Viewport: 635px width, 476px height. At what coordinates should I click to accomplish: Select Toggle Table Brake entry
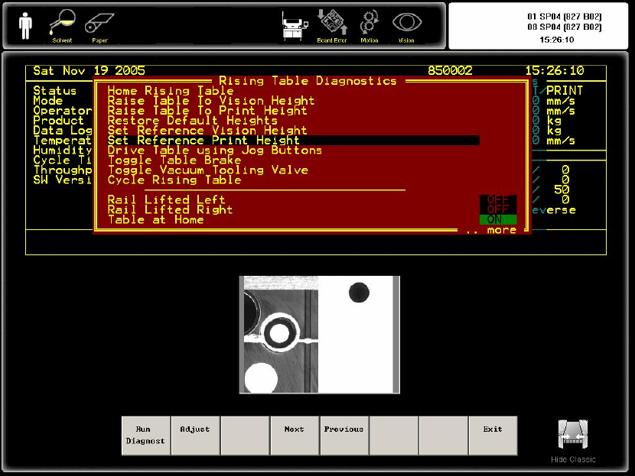point(174,160)
